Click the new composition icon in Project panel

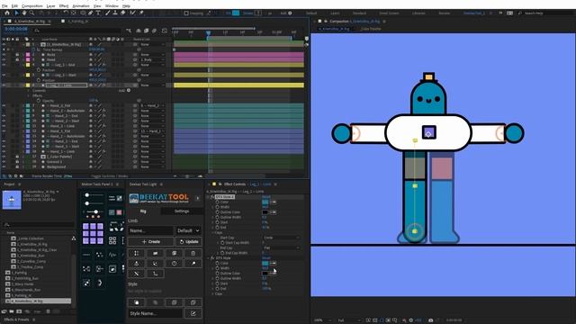point(19,311)
